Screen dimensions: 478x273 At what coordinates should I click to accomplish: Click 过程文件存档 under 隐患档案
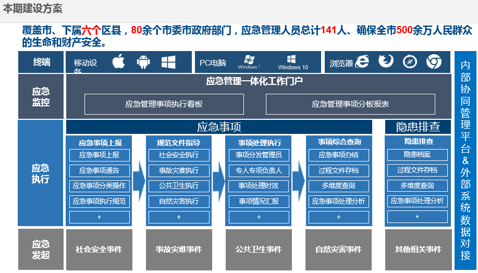418,170
